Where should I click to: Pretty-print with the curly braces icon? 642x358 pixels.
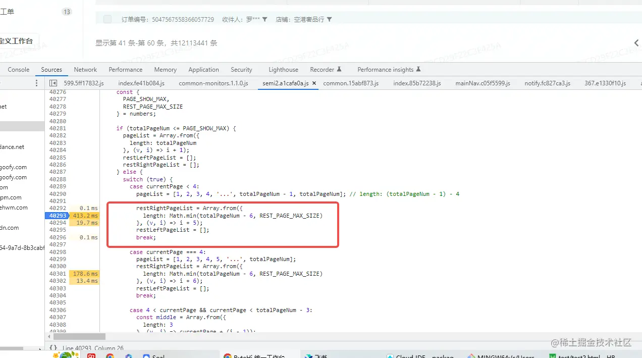(x=53, y=347)
